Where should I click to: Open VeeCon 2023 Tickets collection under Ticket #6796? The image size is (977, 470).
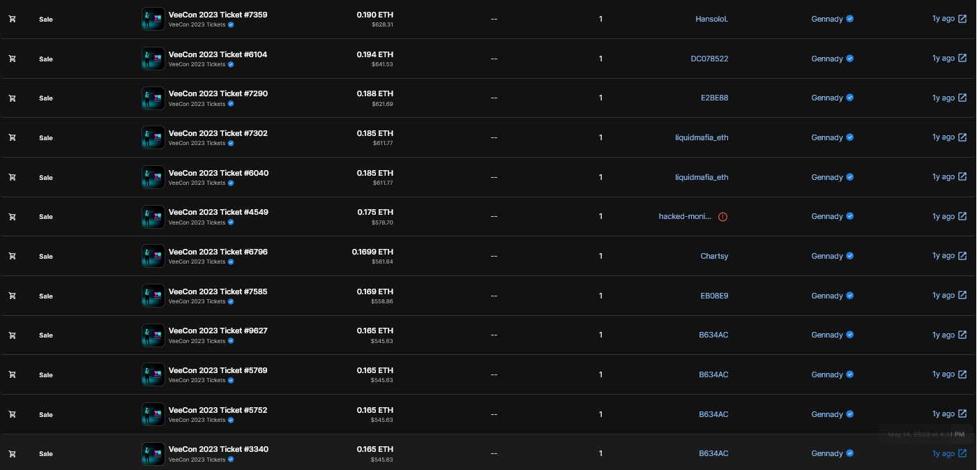197,261
